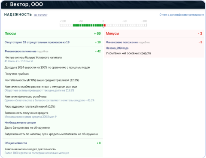Screen dimensions: 206x158
Task: Click 'Возможность получения кредита' line
Action: 26,113
